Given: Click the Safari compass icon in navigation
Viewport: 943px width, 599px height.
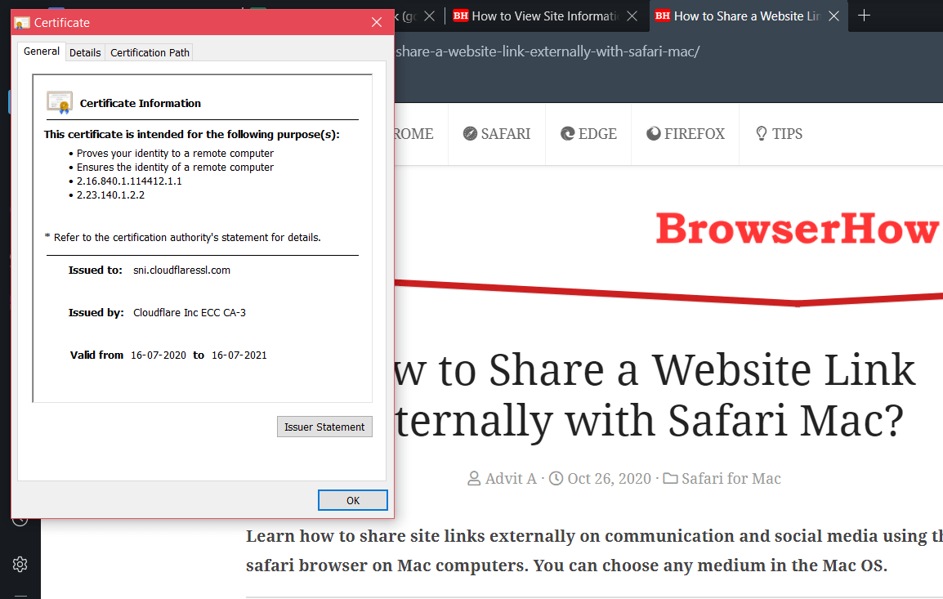Looking at the screenshot, I should tap(470, 133).
